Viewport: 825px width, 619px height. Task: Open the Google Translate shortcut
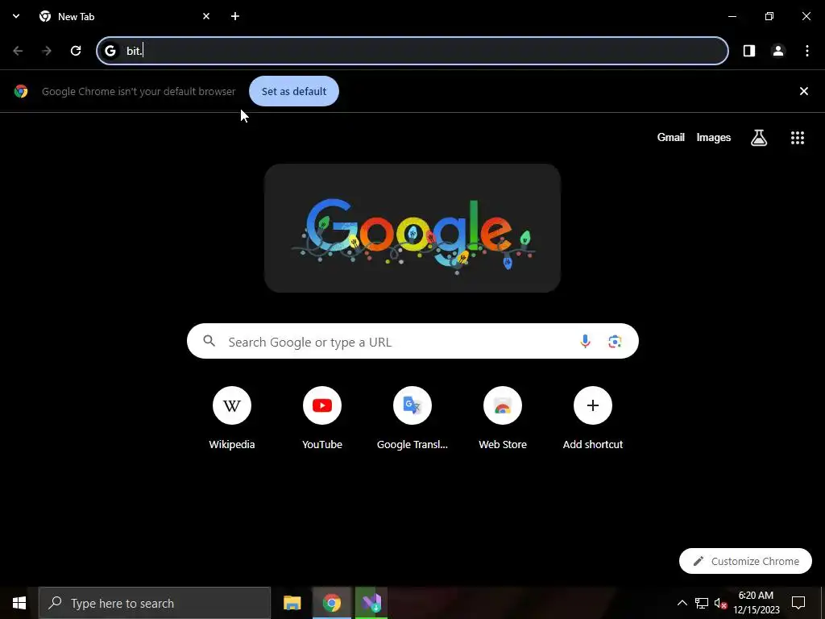click(x=412, y=418)
